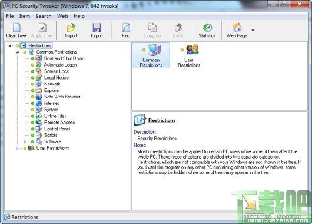Screen dimensions: 312x224
Task: Open the User Restrictions item in right pane
Action: (x=189, y=55)
